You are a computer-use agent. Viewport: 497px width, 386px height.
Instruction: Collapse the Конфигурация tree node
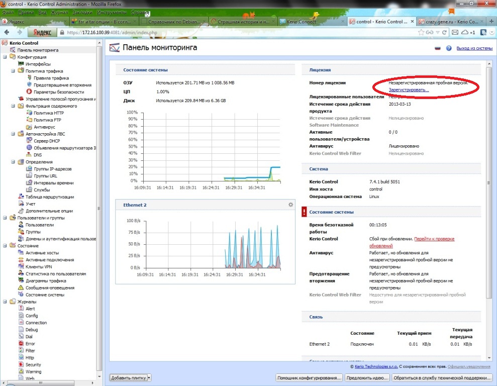coord(5,57)
